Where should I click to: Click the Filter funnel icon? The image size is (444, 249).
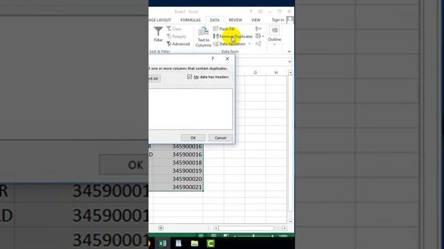(158, 31)
